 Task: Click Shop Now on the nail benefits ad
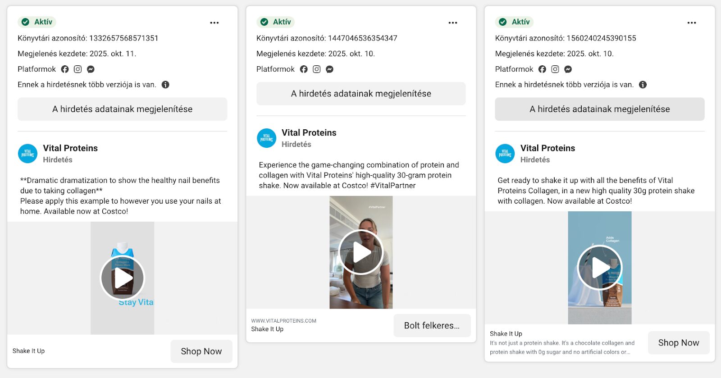[201, 351]
